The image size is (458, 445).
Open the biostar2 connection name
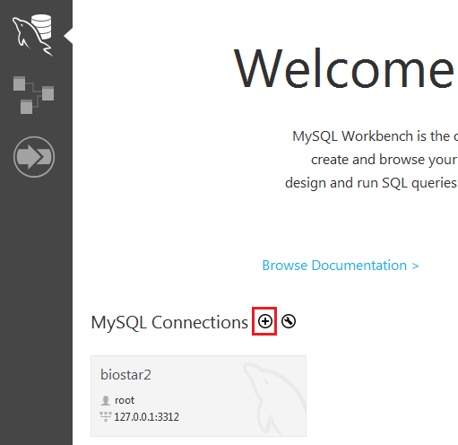pos(125,375)
